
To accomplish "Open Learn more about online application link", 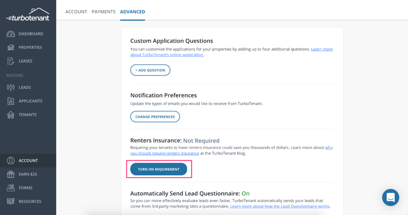I will (x=231, y=52).
